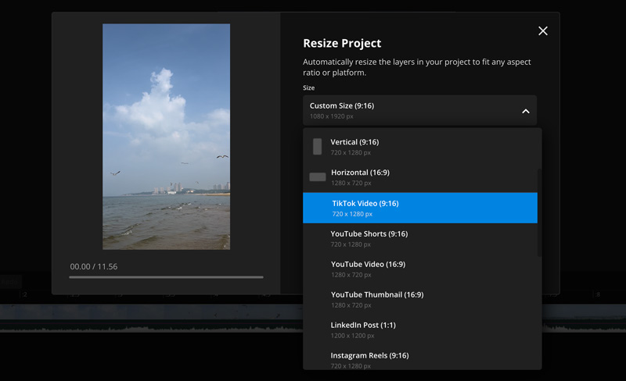Close the Resize Project dialog
The width and height of the screenshot is (626, 381).
(x=542, y=30)
